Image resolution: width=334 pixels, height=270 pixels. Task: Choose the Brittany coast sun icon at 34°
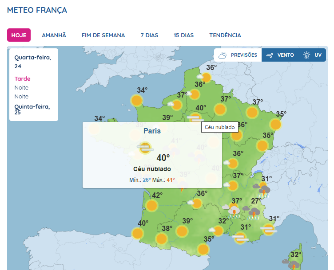click(136, 100)
